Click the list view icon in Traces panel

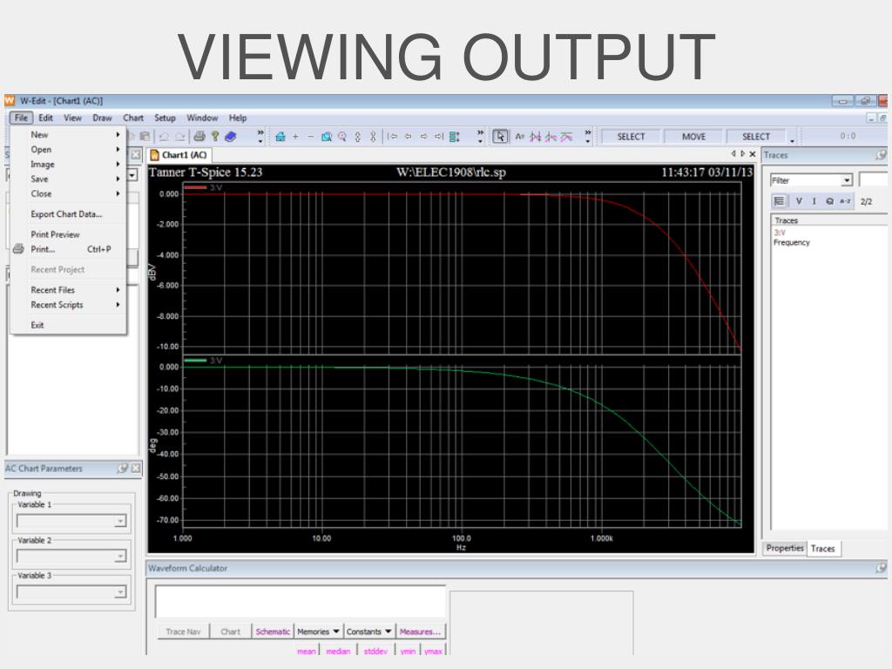tap(779, 201)
